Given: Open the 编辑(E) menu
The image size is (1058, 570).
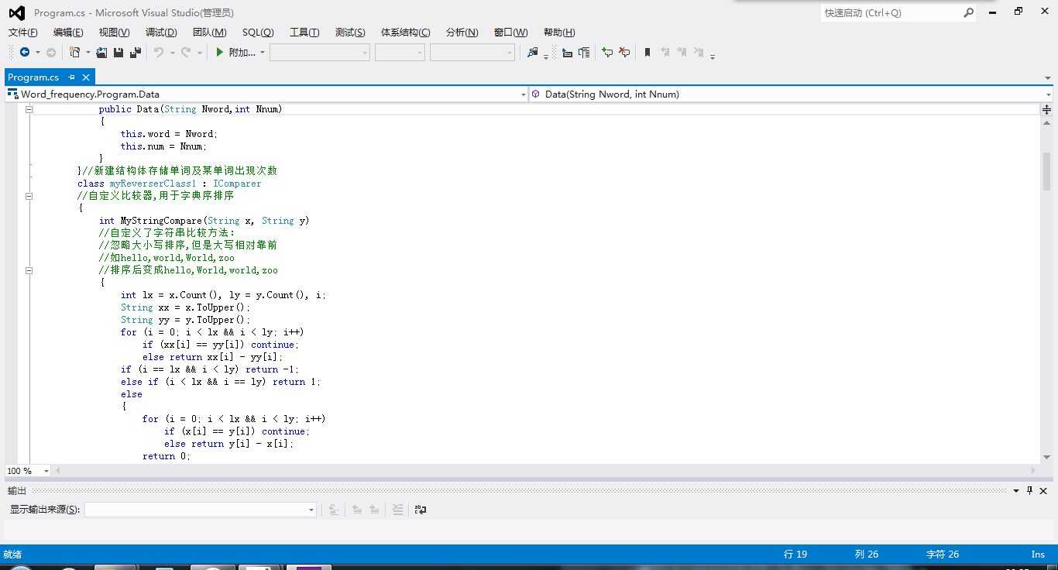Looking at the screenshot, I should tap(68, 33).
